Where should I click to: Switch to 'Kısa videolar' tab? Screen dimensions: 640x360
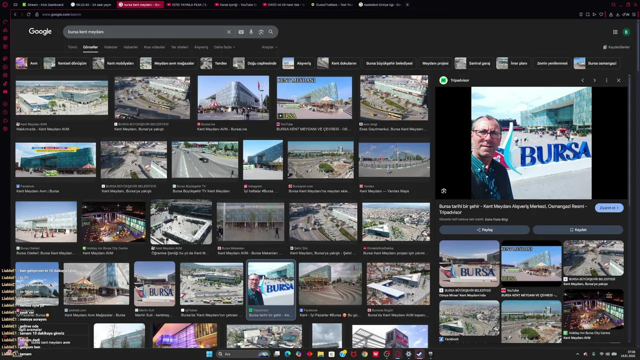[x=154, y=47]
